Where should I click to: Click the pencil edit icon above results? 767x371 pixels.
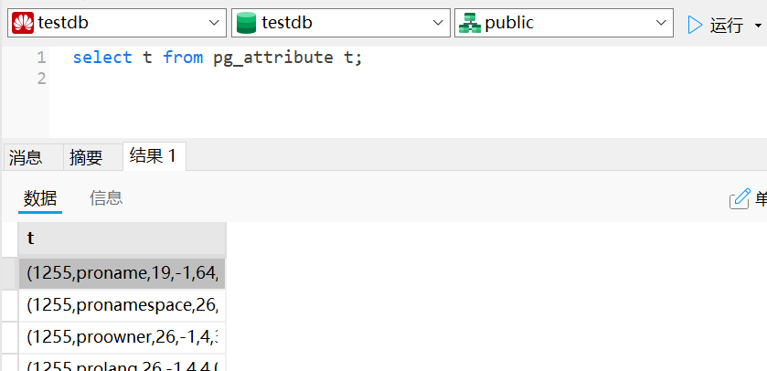739,198
